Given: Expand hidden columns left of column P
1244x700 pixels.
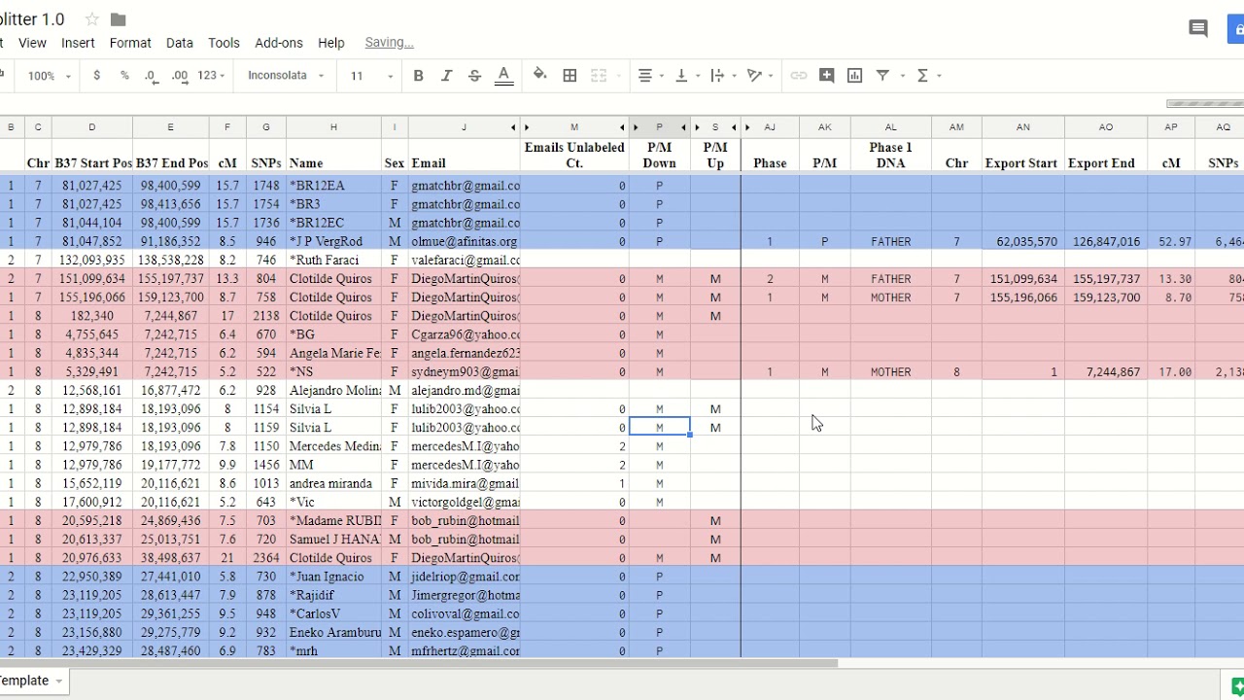Looking at the screenshot, I should click(636, 127).
